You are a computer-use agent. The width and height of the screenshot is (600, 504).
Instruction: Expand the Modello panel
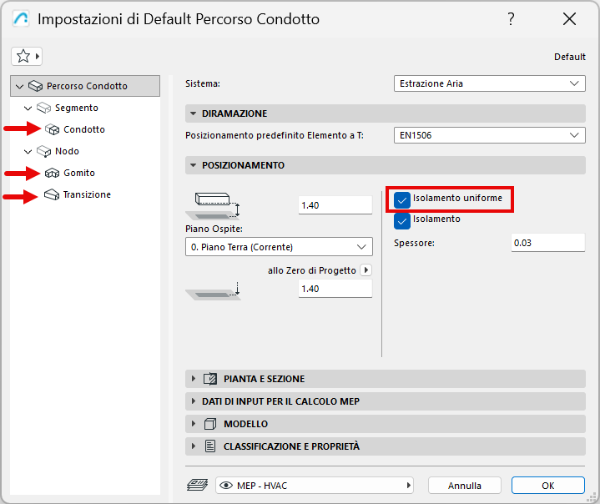point(194,424)
